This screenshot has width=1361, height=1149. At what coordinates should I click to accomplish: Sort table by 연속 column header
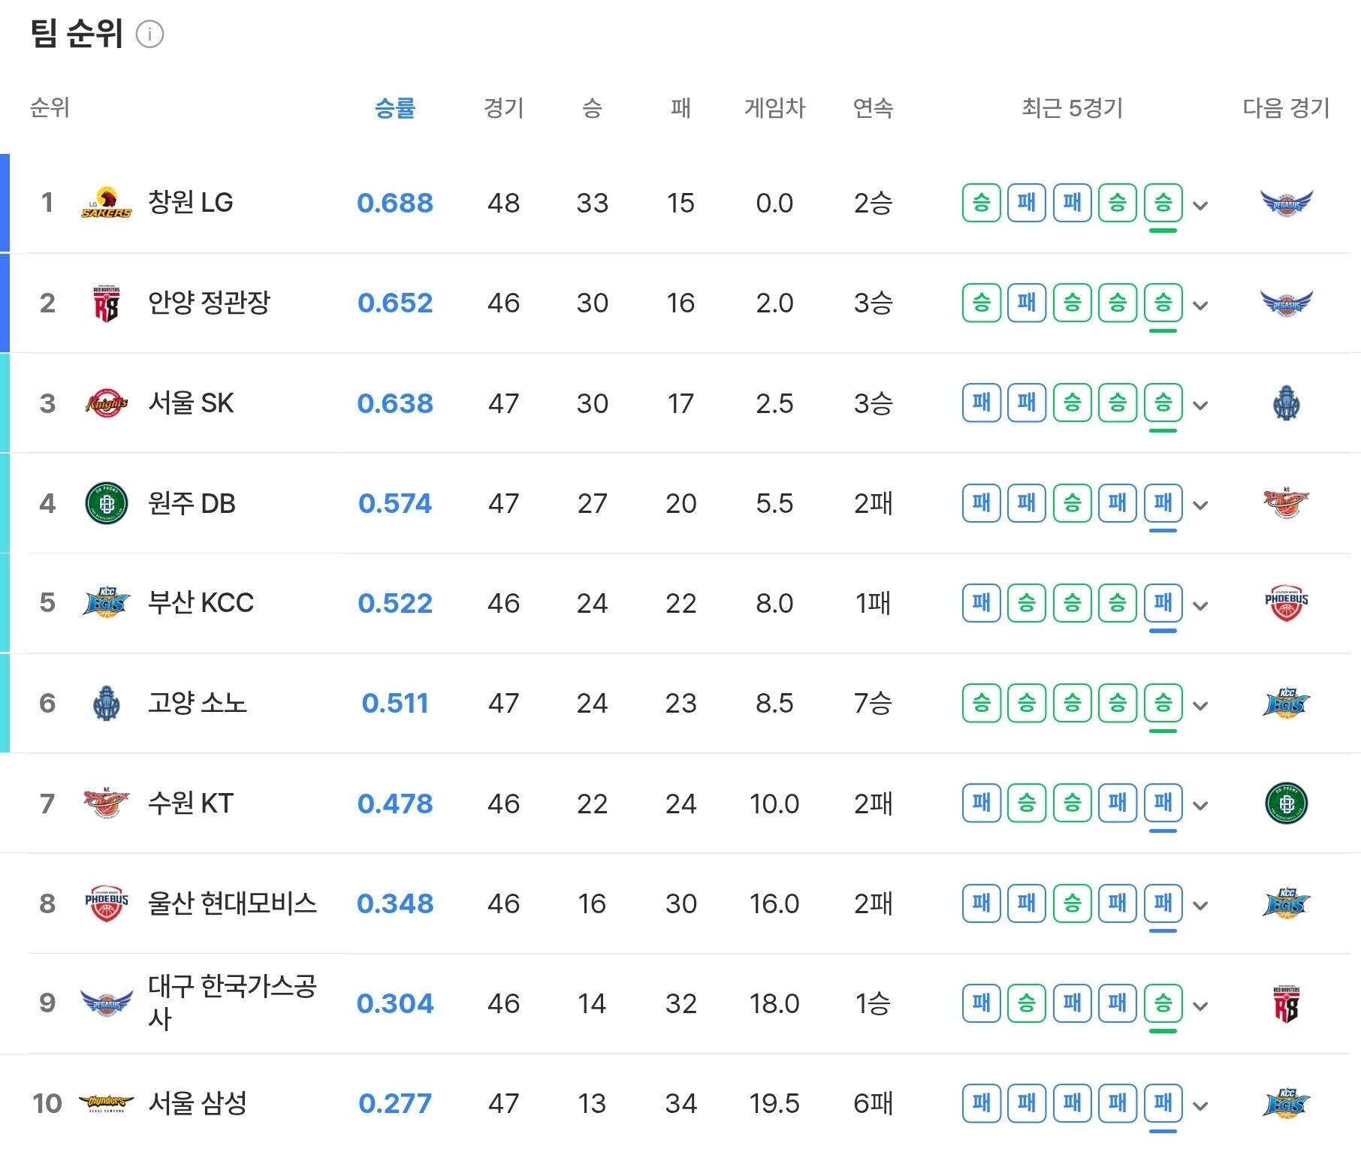tap(873, 108)
